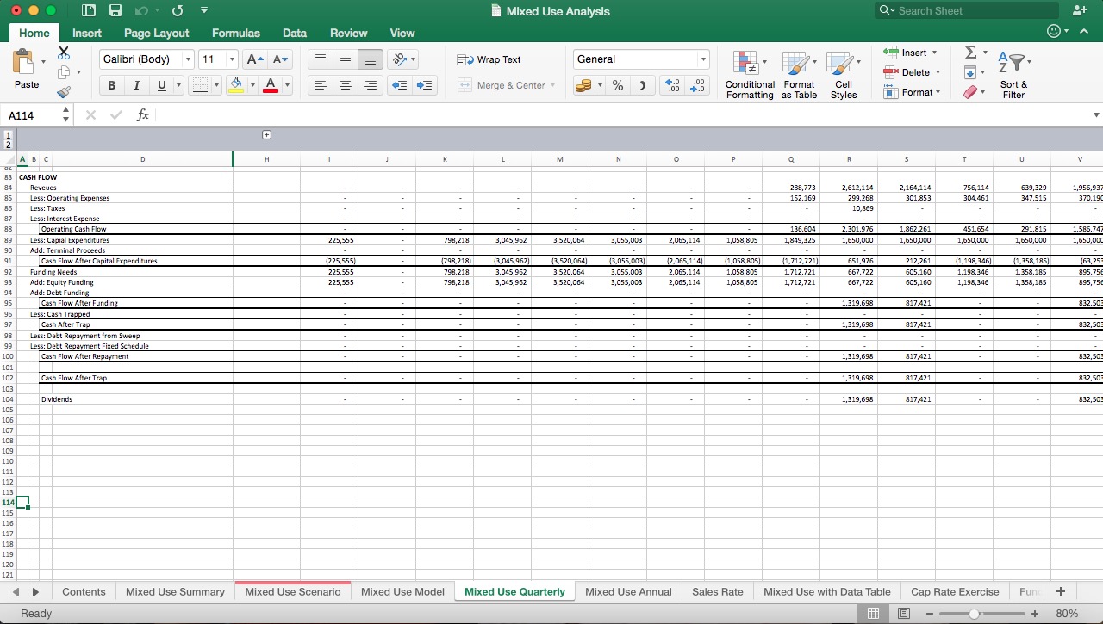Select the Clear (eraser) icon

(970, 92)
